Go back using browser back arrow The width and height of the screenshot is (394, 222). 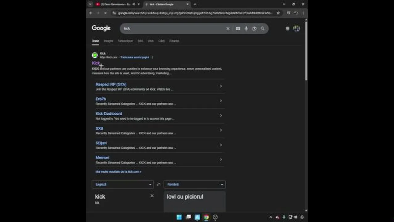[91, 13]
